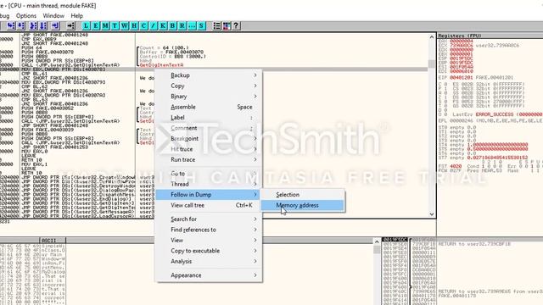
Task: Click the Trace into toolbar icon
Action: pos(33,25)
